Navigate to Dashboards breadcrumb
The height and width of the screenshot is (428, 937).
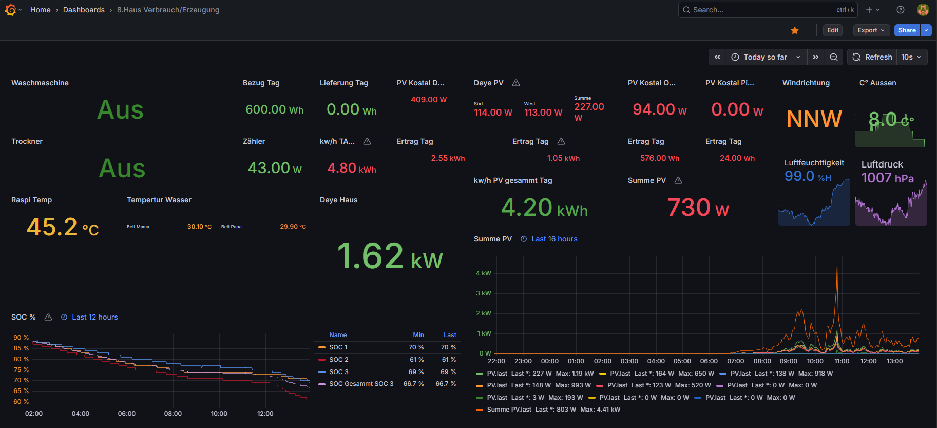tap(84, 10)
